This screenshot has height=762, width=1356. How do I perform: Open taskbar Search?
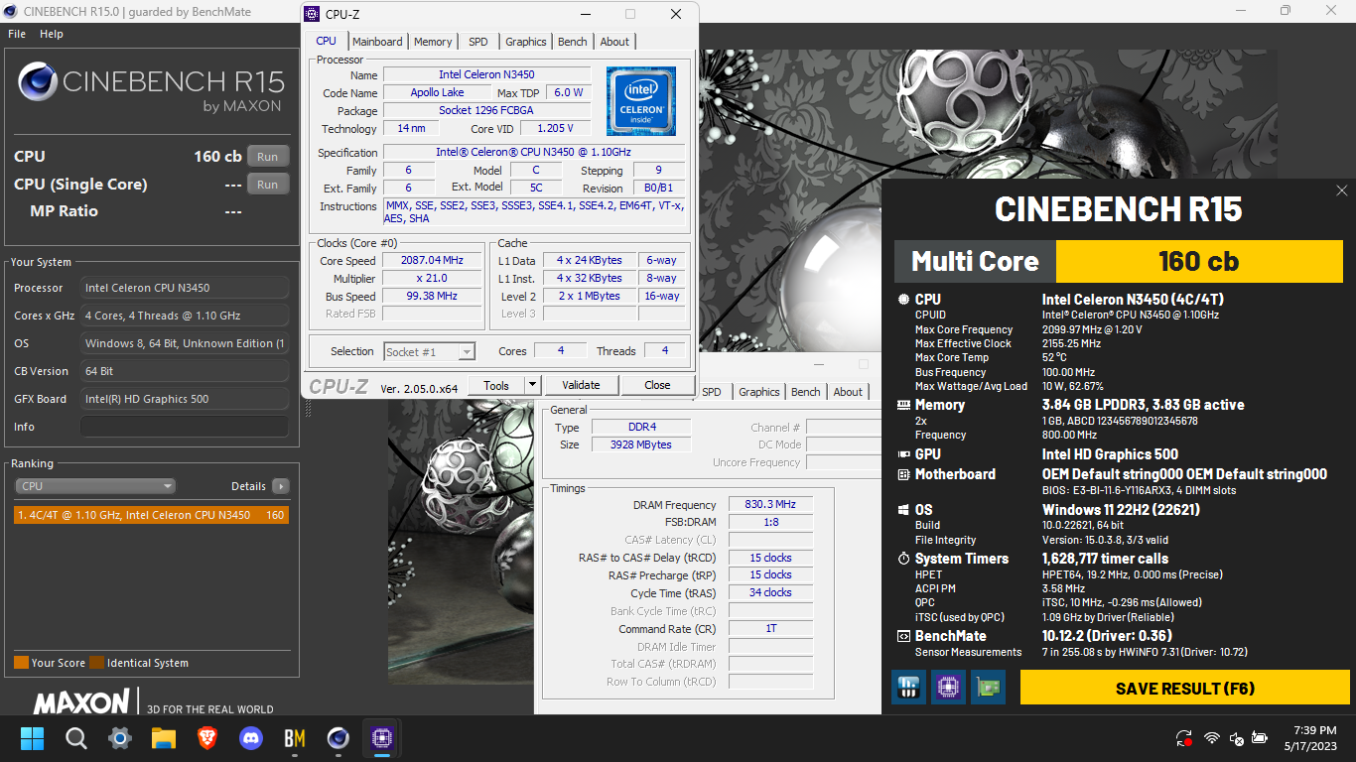point(76,738)
